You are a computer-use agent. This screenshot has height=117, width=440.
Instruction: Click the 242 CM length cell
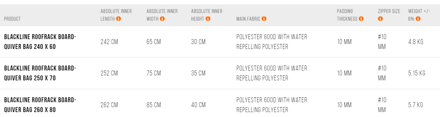tap(109, 42)
